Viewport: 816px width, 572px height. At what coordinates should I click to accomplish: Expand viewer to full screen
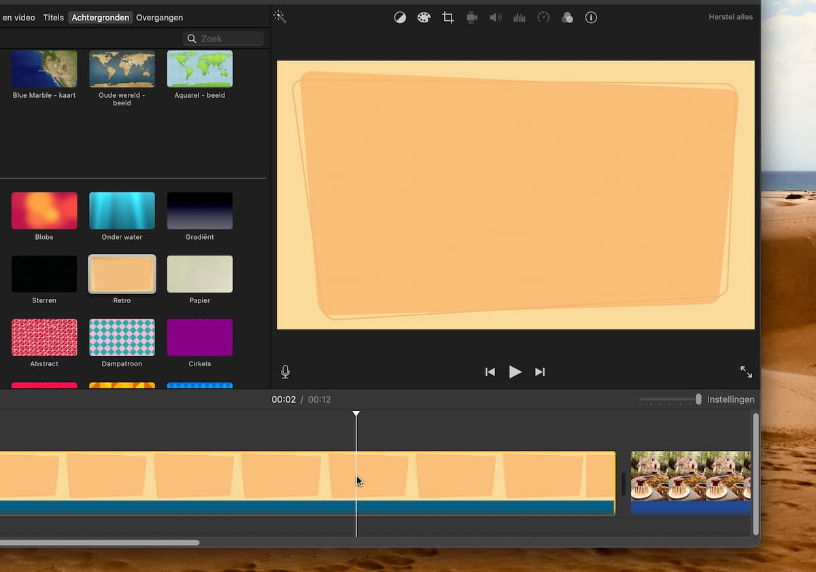click(x=746, y=372)
